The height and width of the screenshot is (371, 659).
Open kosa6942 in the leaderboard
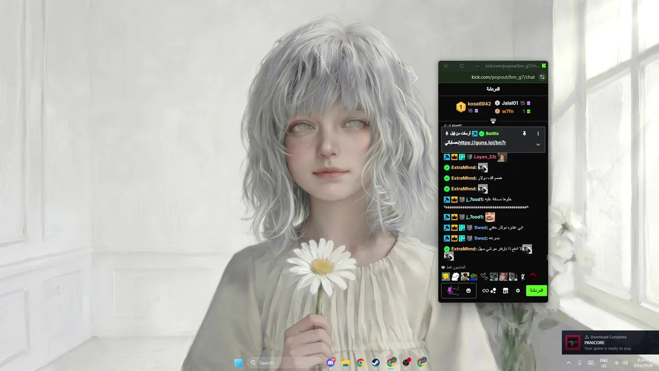(x=479, y=104)
